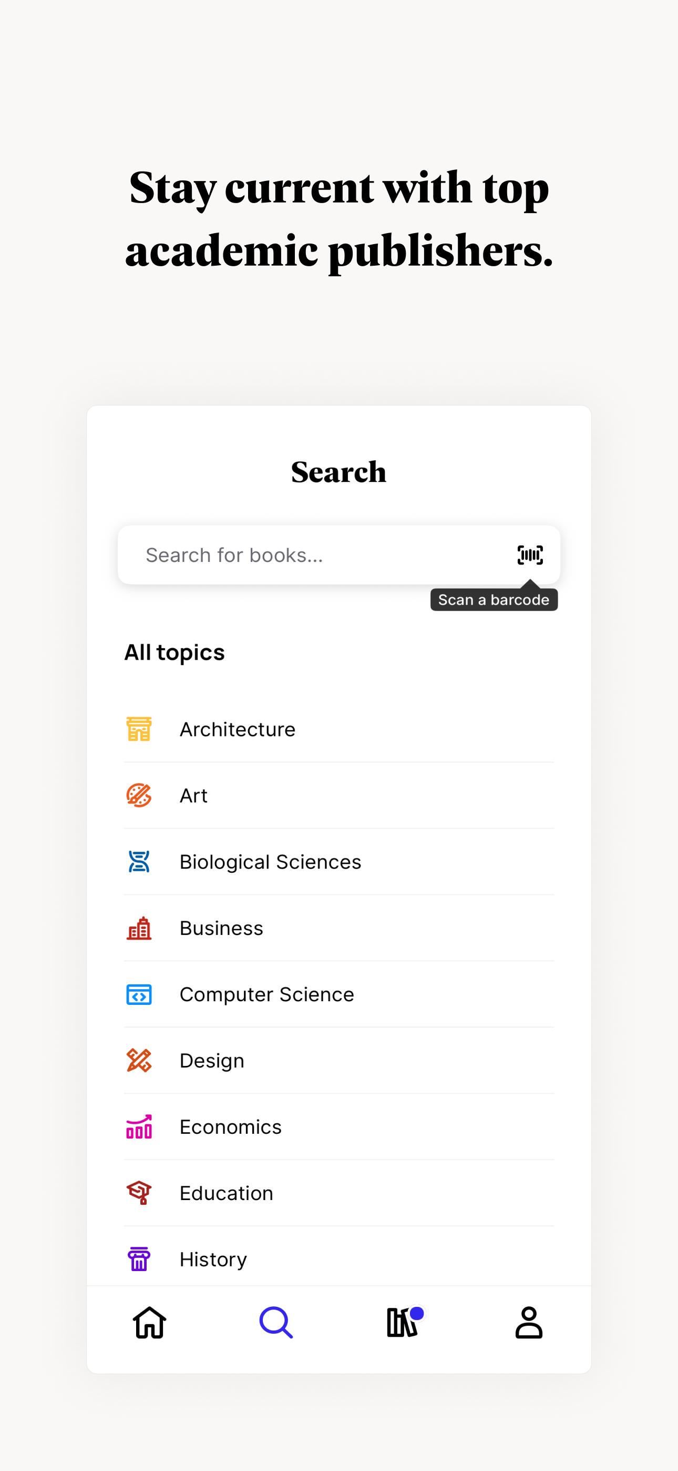Open the Profile tab

click(529, 1323)
